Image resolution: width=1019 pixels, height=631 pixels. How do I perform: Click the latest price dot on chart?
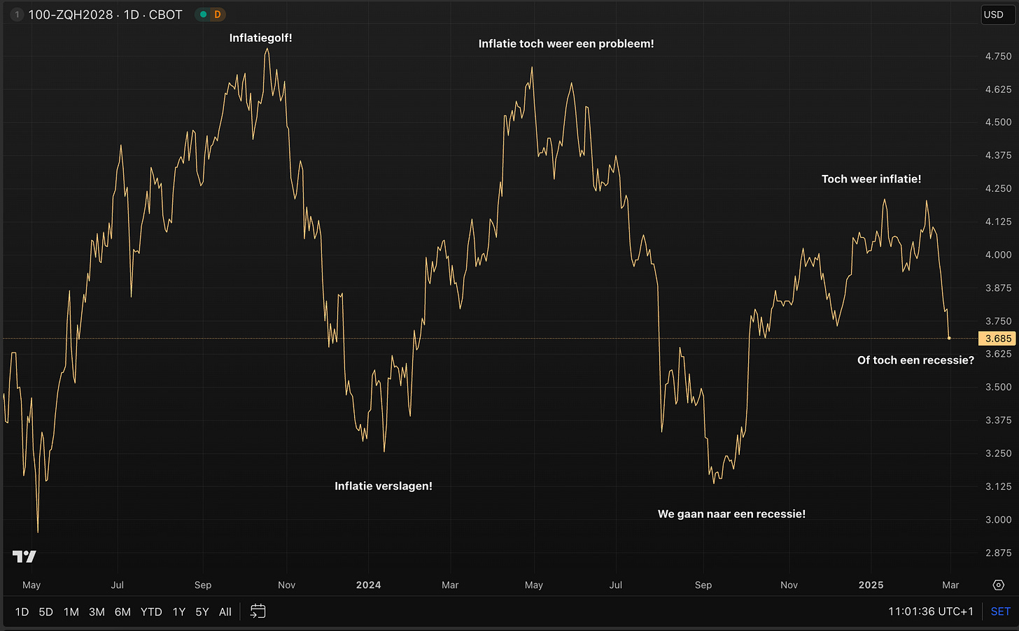click(x=949, y=339)
